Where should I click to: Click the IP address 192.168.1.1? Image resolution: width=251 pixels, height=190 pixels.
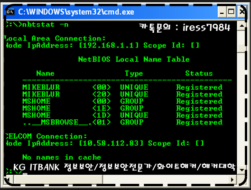pos(109,46)
